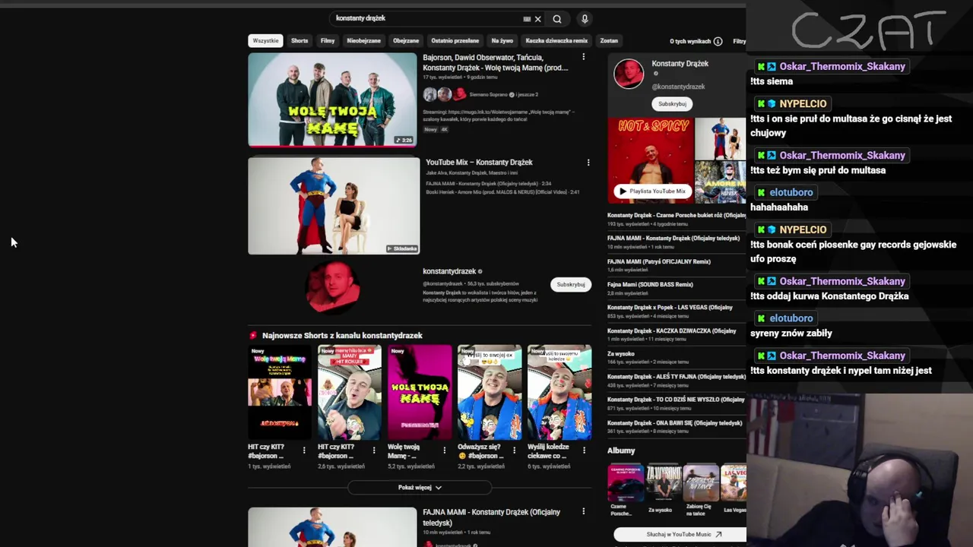Viewport: 973px width, 547px height.
Task: Select the 'Kaczka dziwaczka remix' chip
Action: 556,41
